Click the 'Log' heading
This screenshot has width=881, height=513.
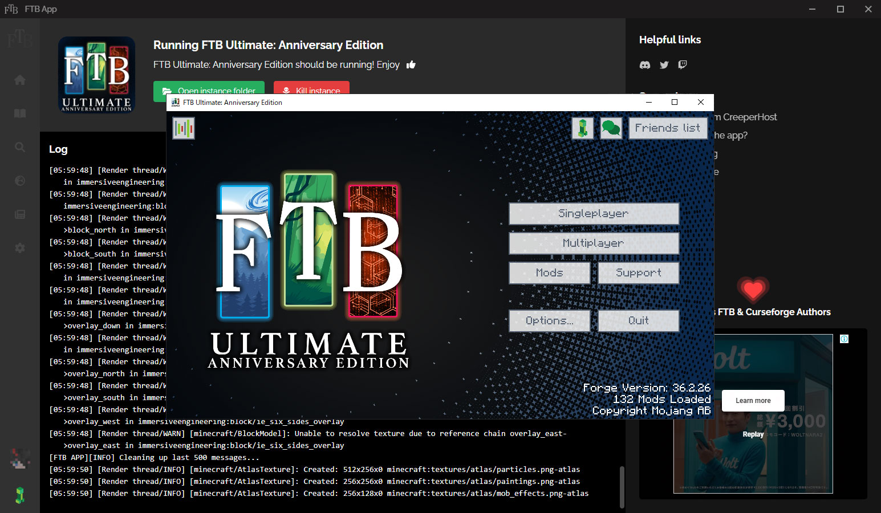(x=58, y=149)
